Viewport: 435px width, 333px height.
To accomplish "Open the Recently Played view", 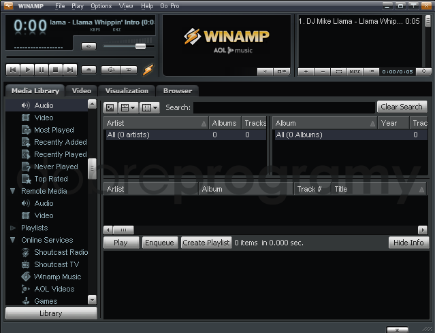I will pyautogui.click(x=60, y=154).
